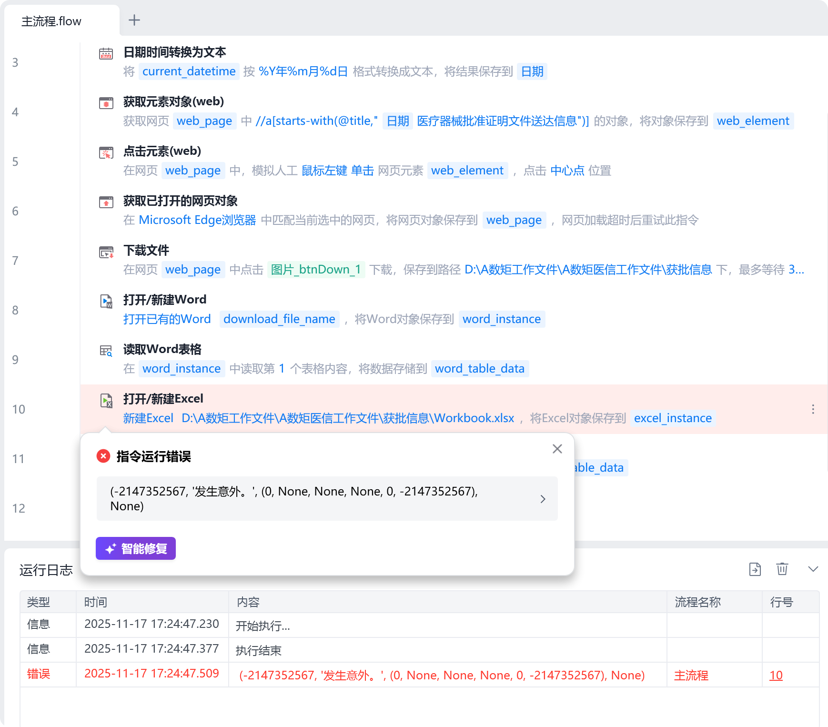
Task: Click the 图片_btnDown_1 element tag
Action: pos(316,270)
